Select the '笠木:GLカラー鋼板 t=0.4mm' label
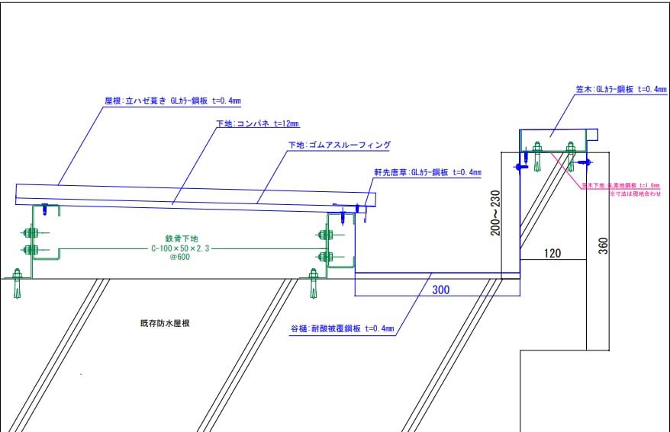The height and width of the screenshot is (432, 670). click(x=621, y=89)
